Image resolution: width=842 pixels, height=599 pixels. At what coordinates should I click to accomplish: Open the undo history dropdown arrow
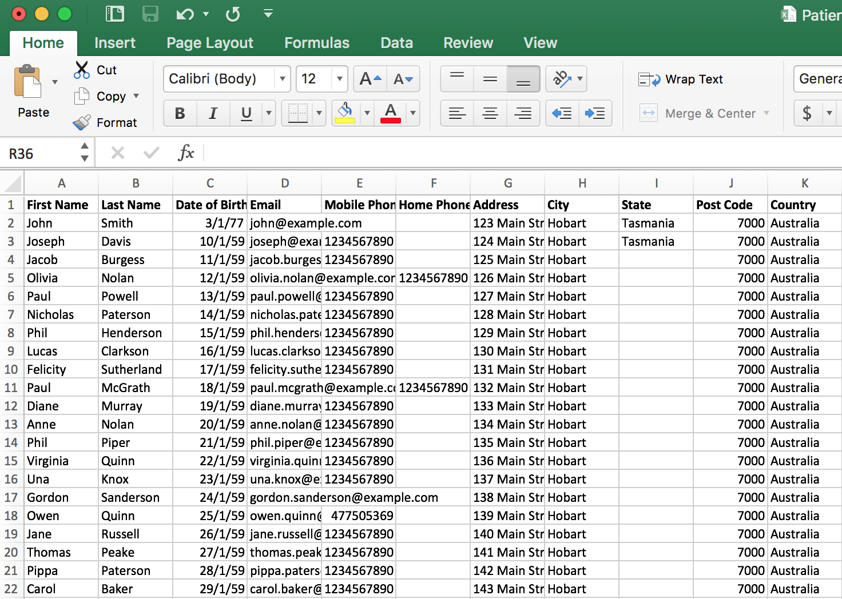pos(206,14)
